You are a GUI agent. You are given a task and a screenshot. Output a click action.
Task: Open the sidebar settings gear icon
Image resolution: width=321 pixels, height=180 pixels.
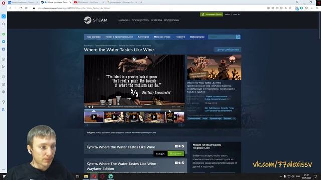click(4, 92)
